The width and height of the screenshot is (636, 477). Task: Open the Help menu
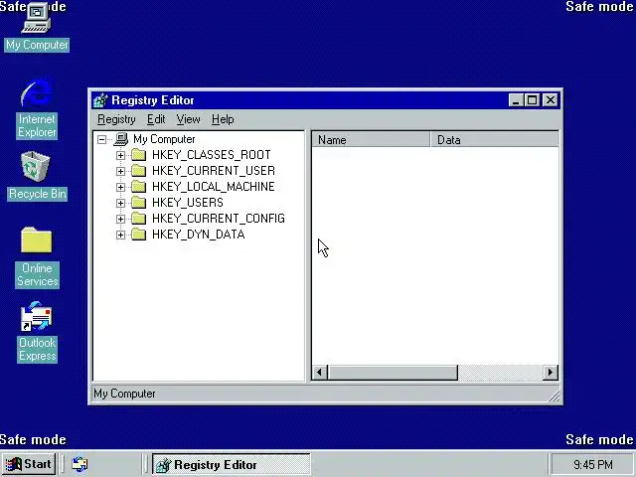223,119
